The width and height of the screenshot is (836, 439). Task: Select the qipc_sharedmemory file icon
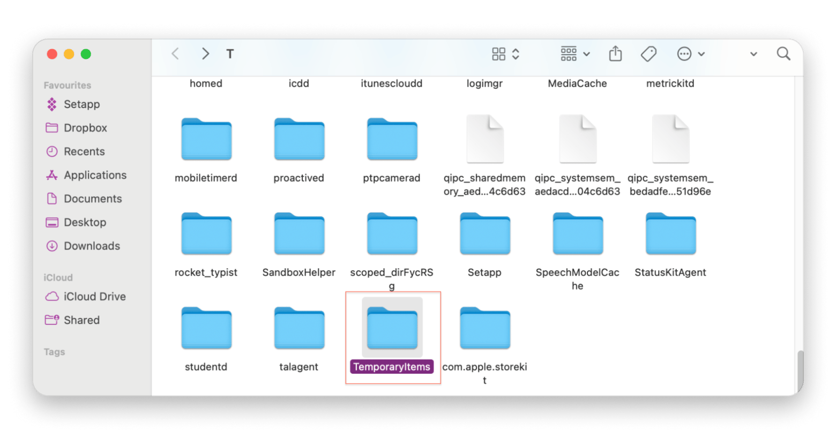click(x=484, y=139)
